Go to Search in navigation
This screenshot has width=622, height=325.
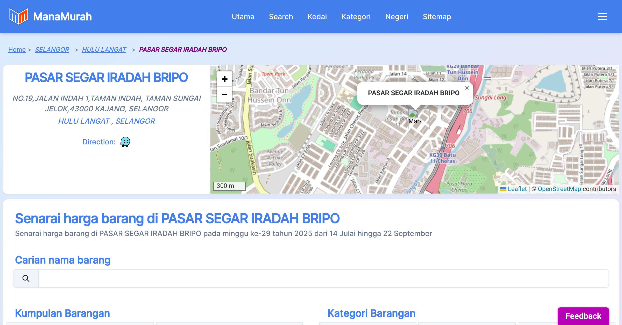281,17
